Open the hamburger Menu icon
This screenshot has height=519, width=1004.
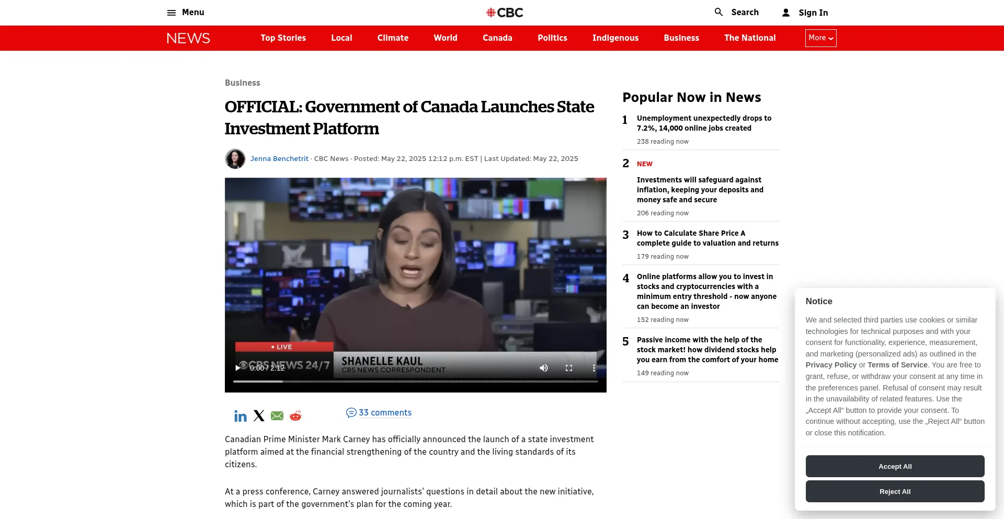coord(171,13)
